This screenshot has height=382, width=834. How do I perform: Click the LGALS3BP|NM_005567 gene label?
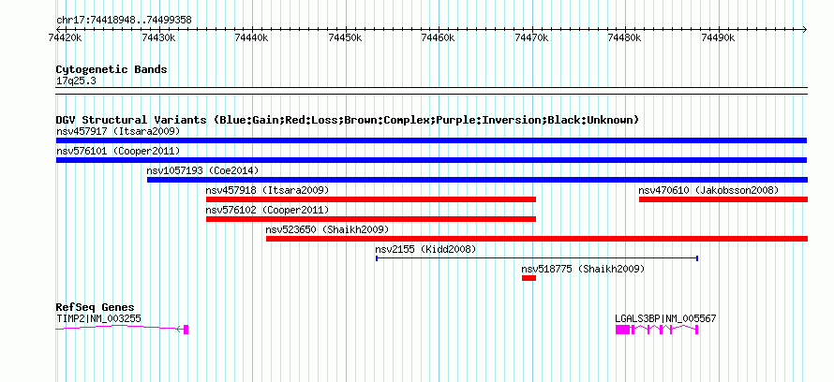click(x=665, y=318)
